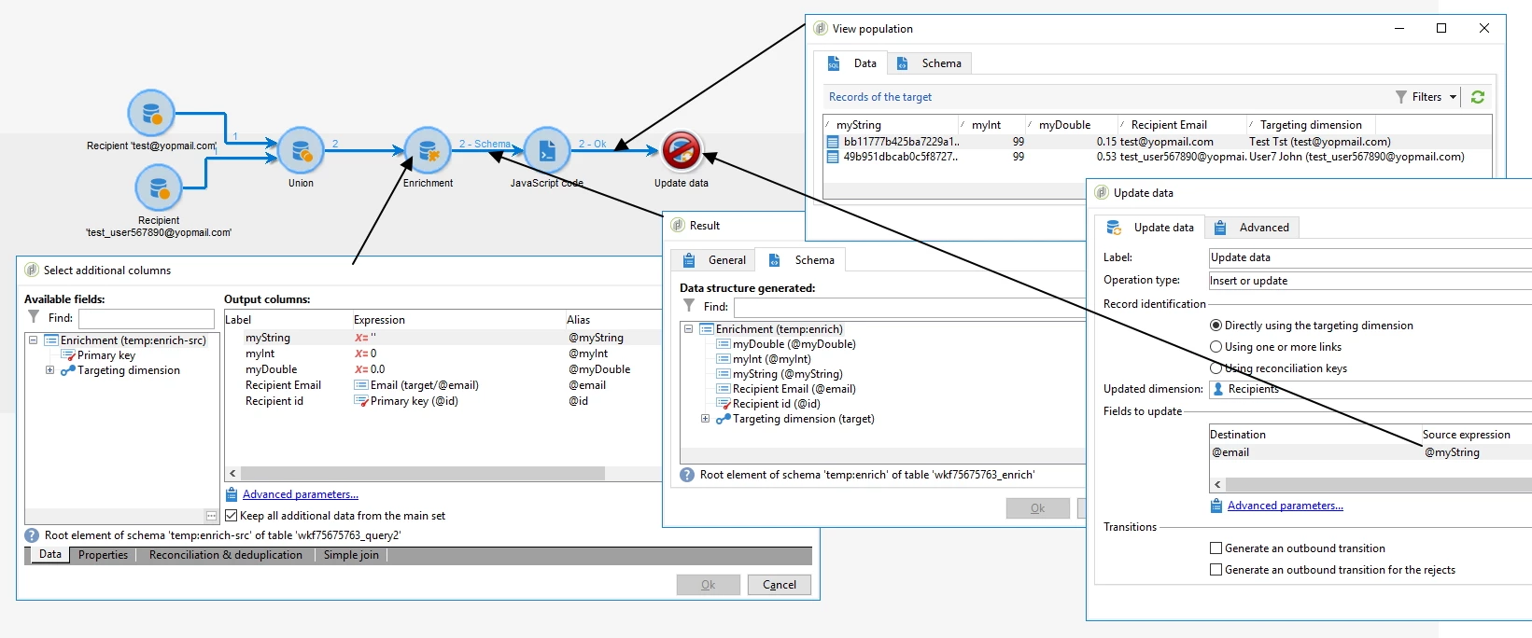Image resolution: width=1532 pixels, height=638 pixels.
Task: Click the Find field in Result window
Action: [909, 307]
